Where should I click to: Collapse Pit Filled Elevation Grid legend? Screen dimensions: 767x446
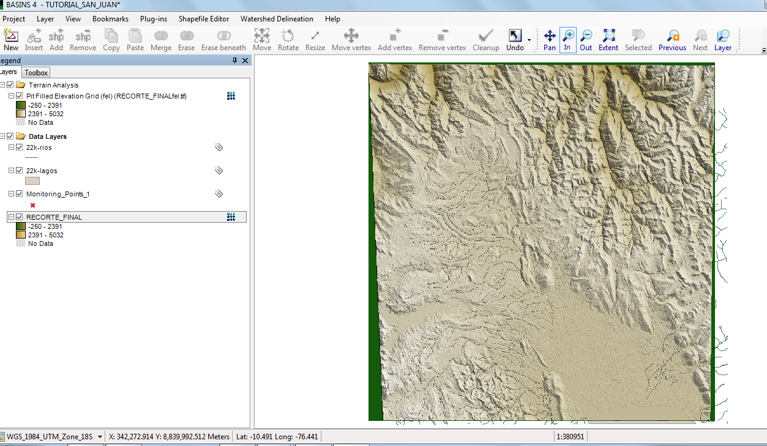coord(12,96)
